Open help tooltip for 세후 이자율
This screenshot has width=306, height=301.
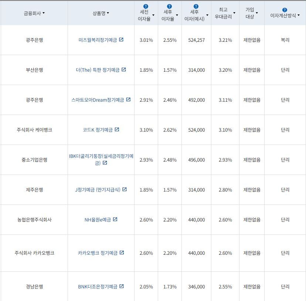(169, 6)
